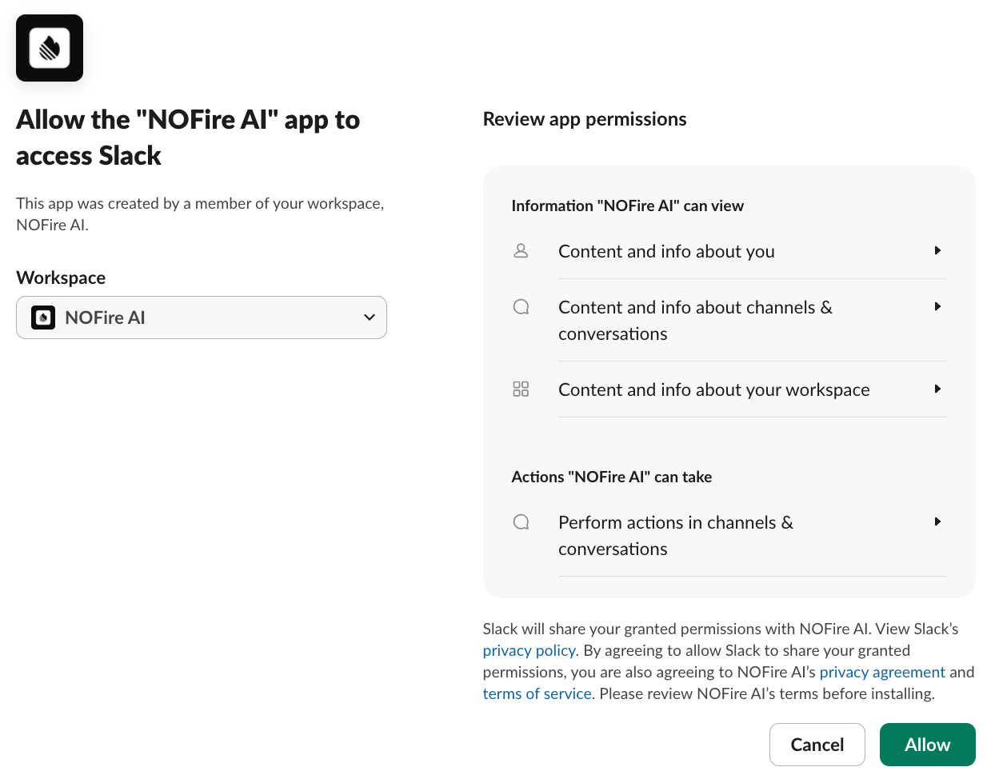Expand details for 'Content and info about you'

pyautogui.click(x=937, y=250)
